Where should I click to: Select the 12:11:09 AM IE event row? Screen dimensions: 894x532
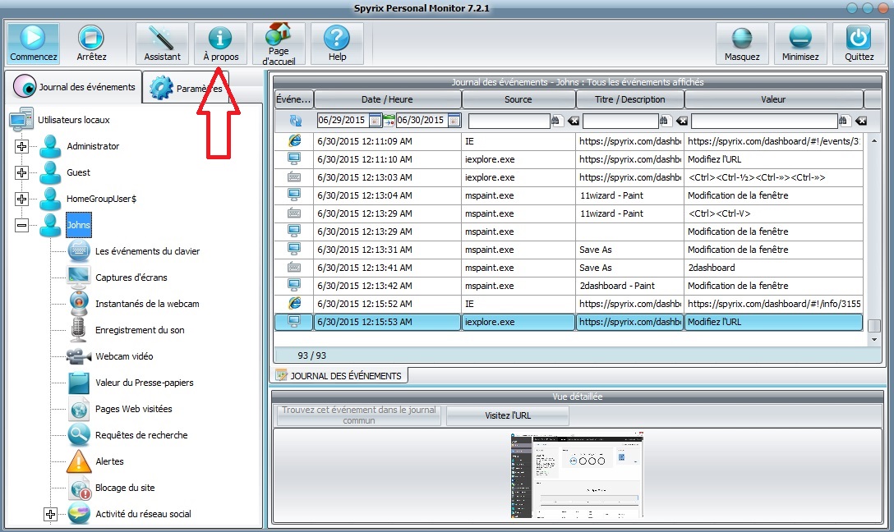(569, 141)
